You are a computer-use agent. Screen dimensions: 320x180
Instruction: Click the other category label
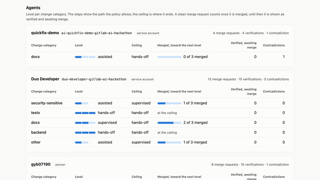tap(36, 142)
